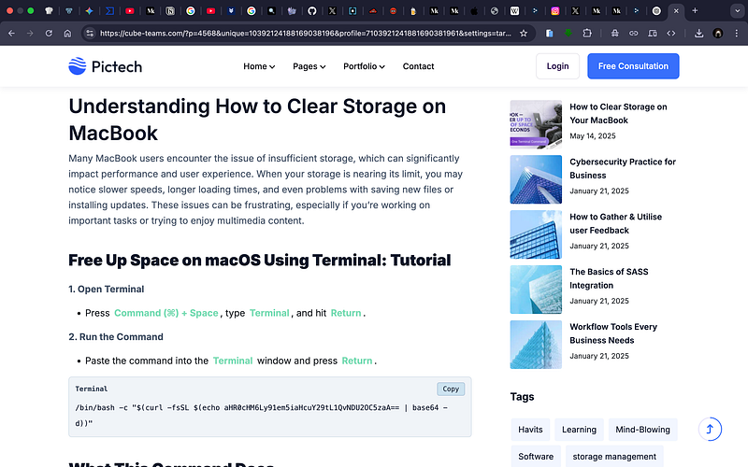Expand the Pages dropdown menu
Screen dimensions: 748x467
(x=309, y=66)
